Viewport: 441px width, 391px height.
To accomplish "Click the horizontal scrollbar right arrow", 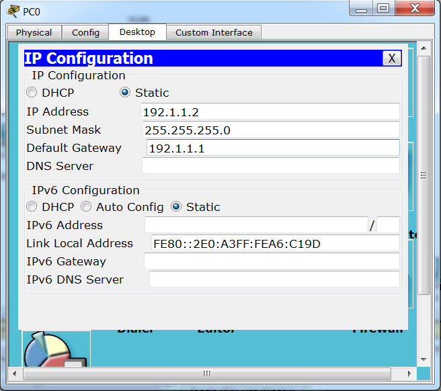I will point(409,374).
